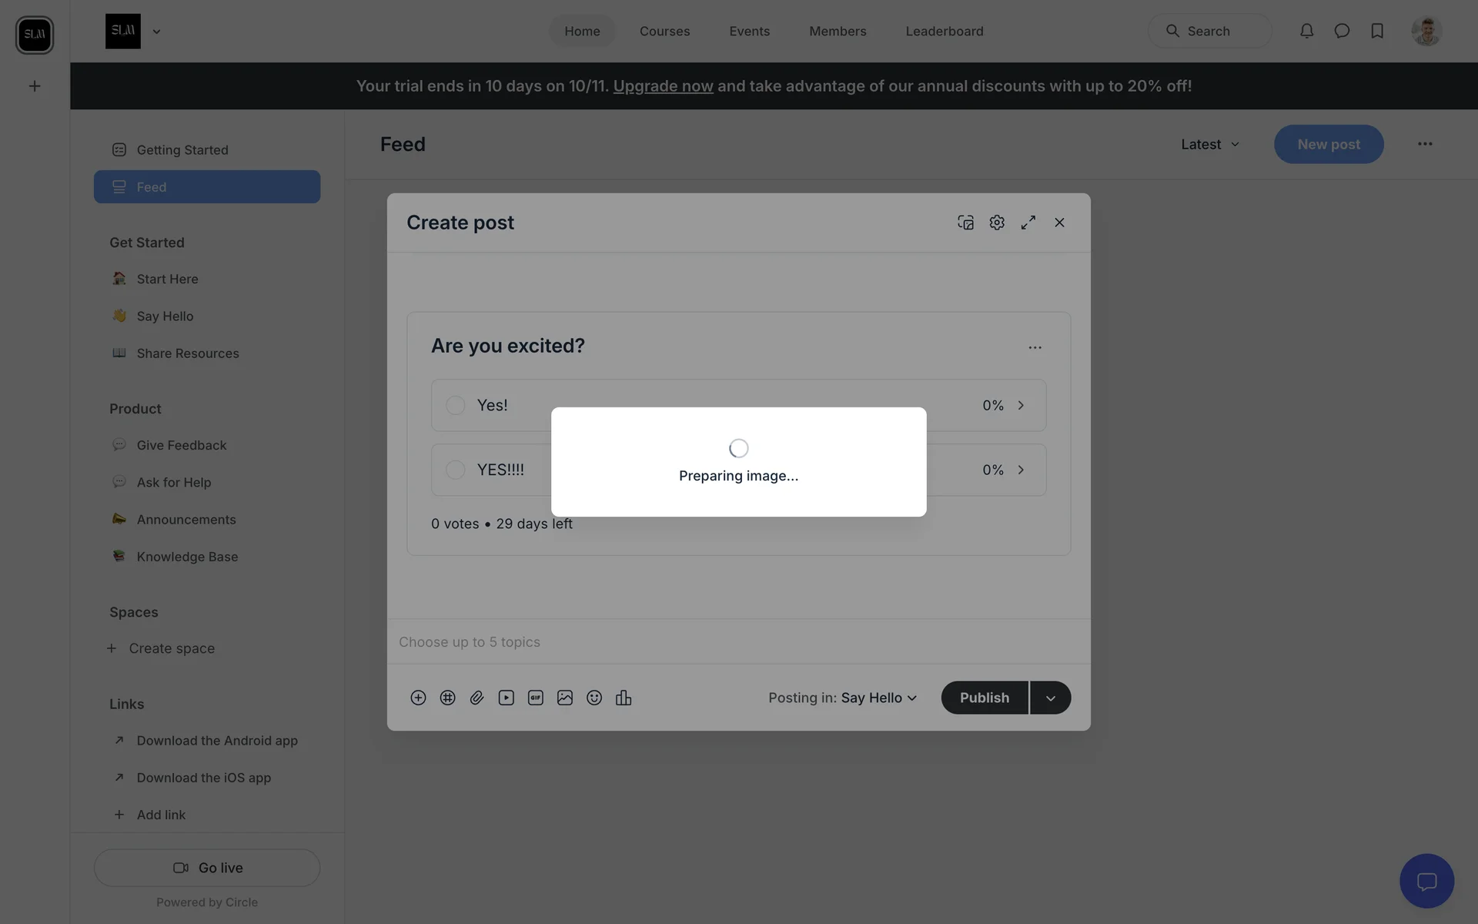This screenshot has width=1478, height=924.
Task: Switch to the Courses tab
Action: pyautogui.click(x=664, y=31)
